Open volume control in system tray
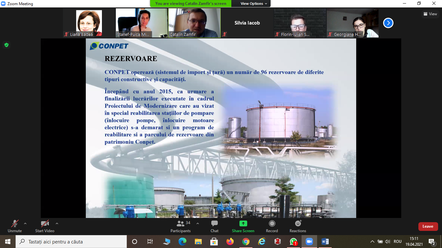This screenshot has width=442, height=248. (388, 242)
